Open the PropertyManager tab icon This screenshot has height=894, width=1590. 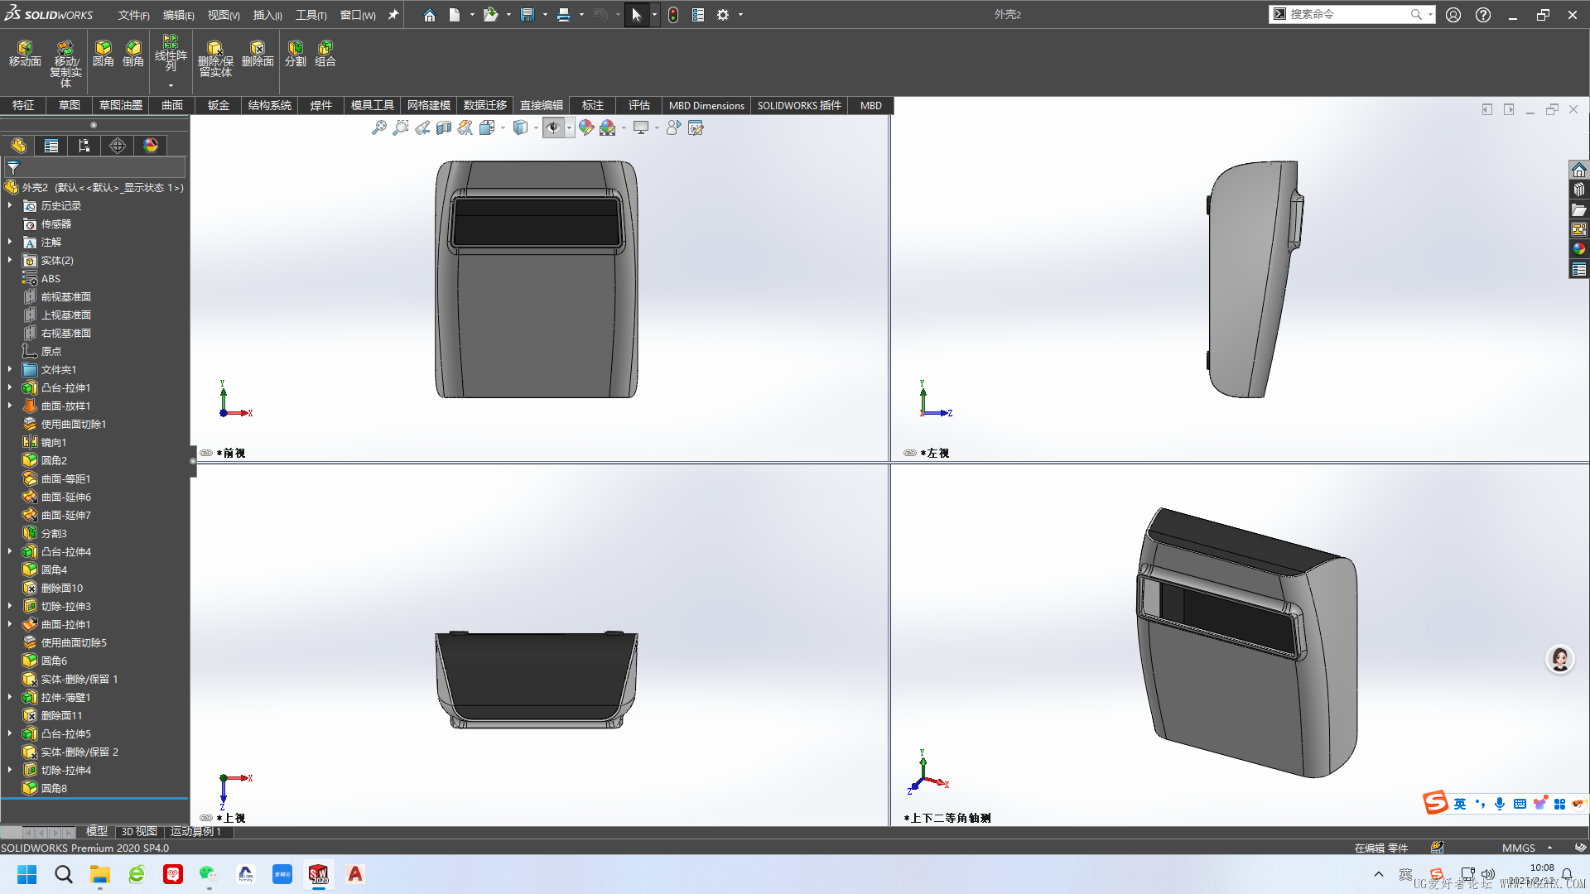point(51,146)
